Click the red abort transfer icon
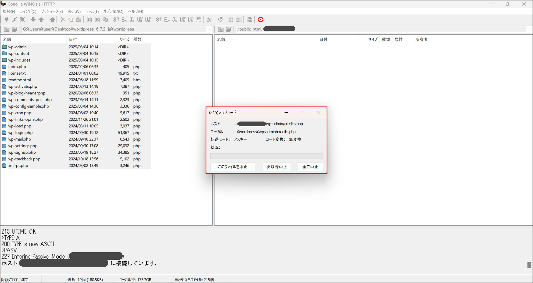This screenshot has width=533, height=283. click(260, 19)
